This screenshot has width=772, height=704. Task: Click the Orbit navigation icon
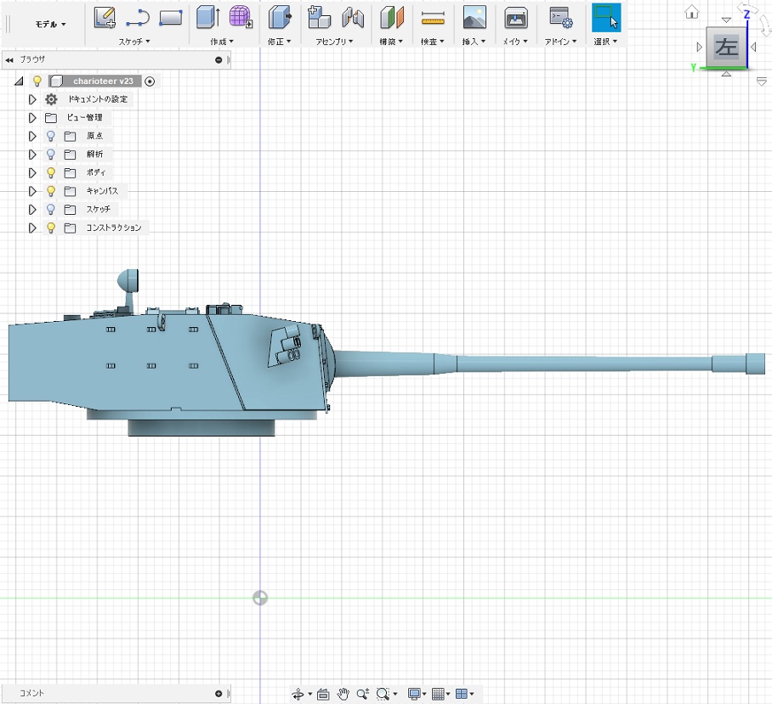click(x=298, y=694)
